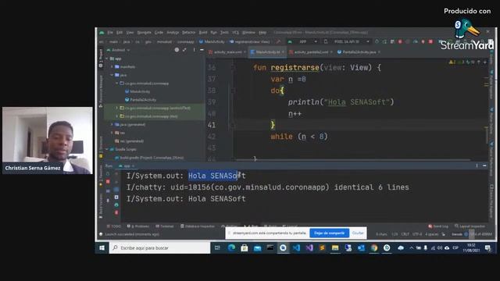Select Pantalla2Activity in project tree
Screen dimensions: 500x281
[141, 100]
